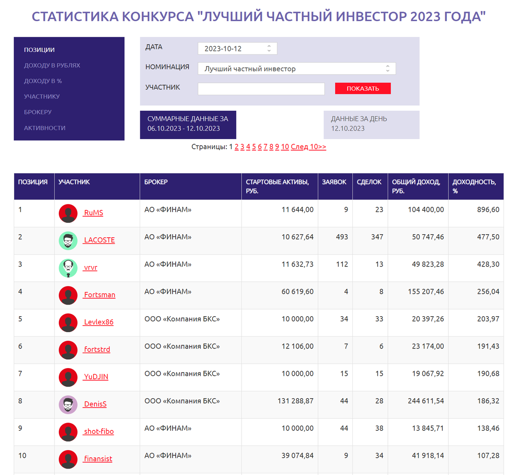The width and height of the screenshot is (515, 475).
Task: Open the След 10>> pagination link
Action: pyautogui.click(x=308, y=147)
